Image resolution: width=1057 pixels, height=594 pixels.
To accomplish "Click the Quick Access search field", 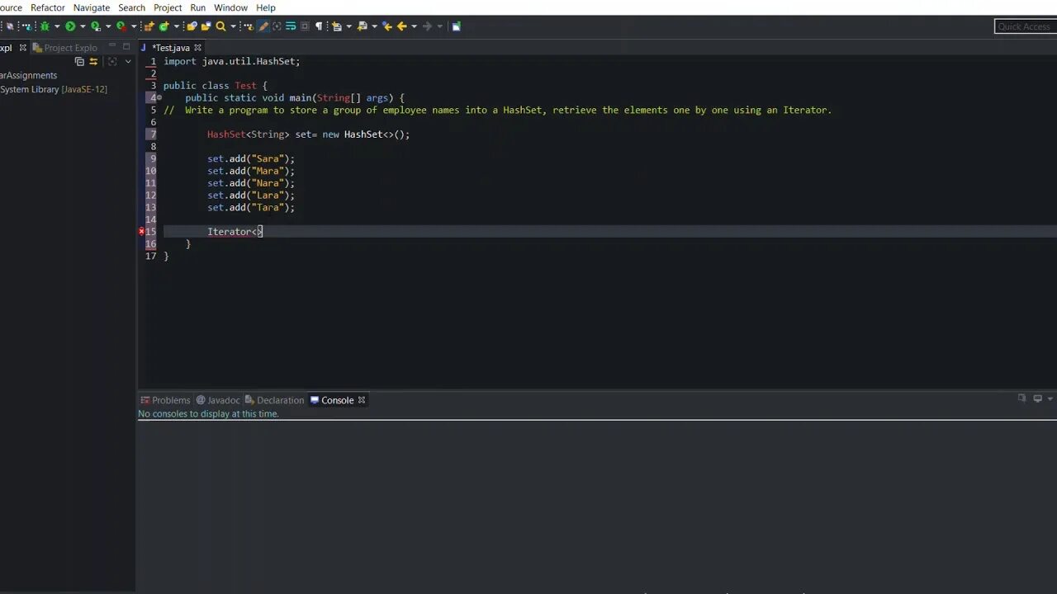I will (x=1025, y=26).
